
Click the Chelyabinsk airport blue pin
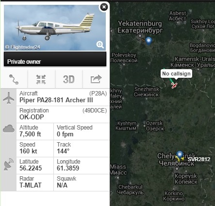pos(180,155)
